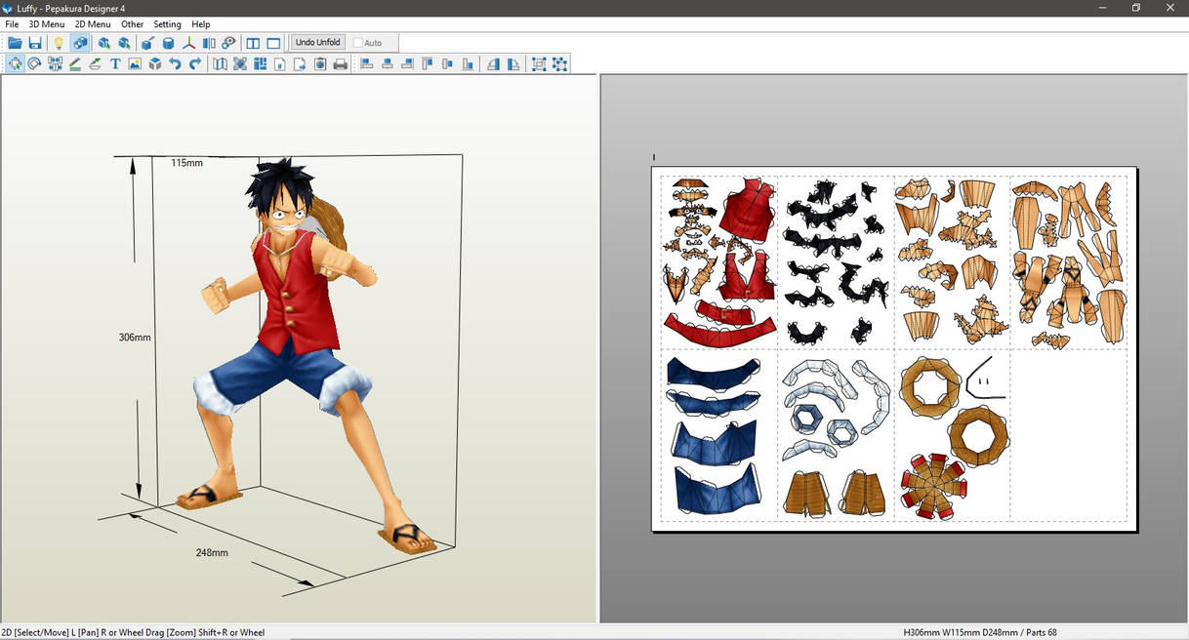Toggle the XYZ axis icon

(188, 43)
